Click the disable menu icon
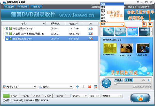 point(144,24)
